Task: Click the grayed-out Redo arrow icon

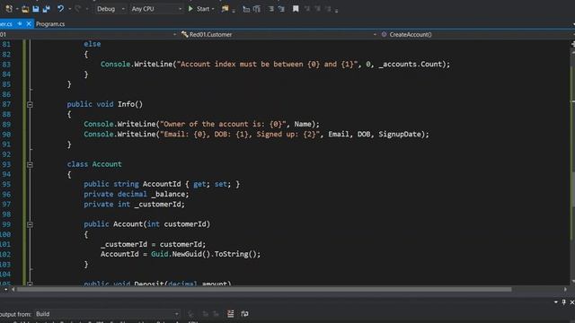Action: [78, 8]
